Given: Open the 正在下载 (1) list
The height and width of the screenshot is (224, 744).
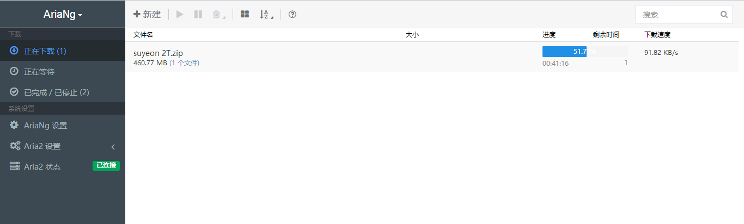Looking at the screenshot, I should (63, 51).
